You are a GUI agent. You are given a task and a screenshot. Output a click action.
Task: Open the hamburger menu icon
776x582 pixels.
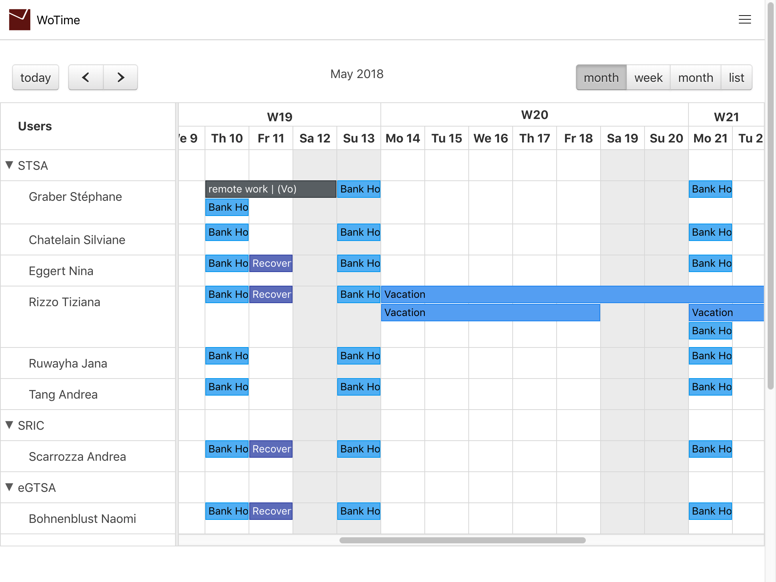[745, 20]
